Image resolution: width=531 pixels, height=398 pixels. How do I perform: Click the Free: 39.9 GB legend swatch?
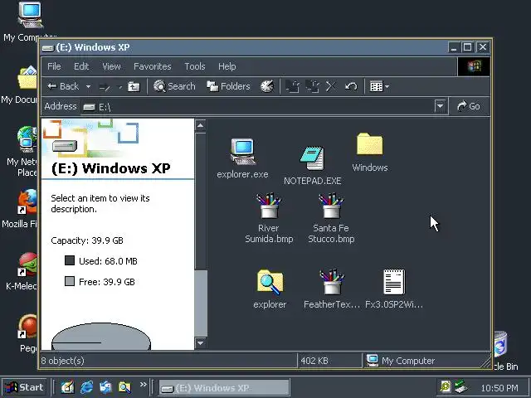(70, 281)
